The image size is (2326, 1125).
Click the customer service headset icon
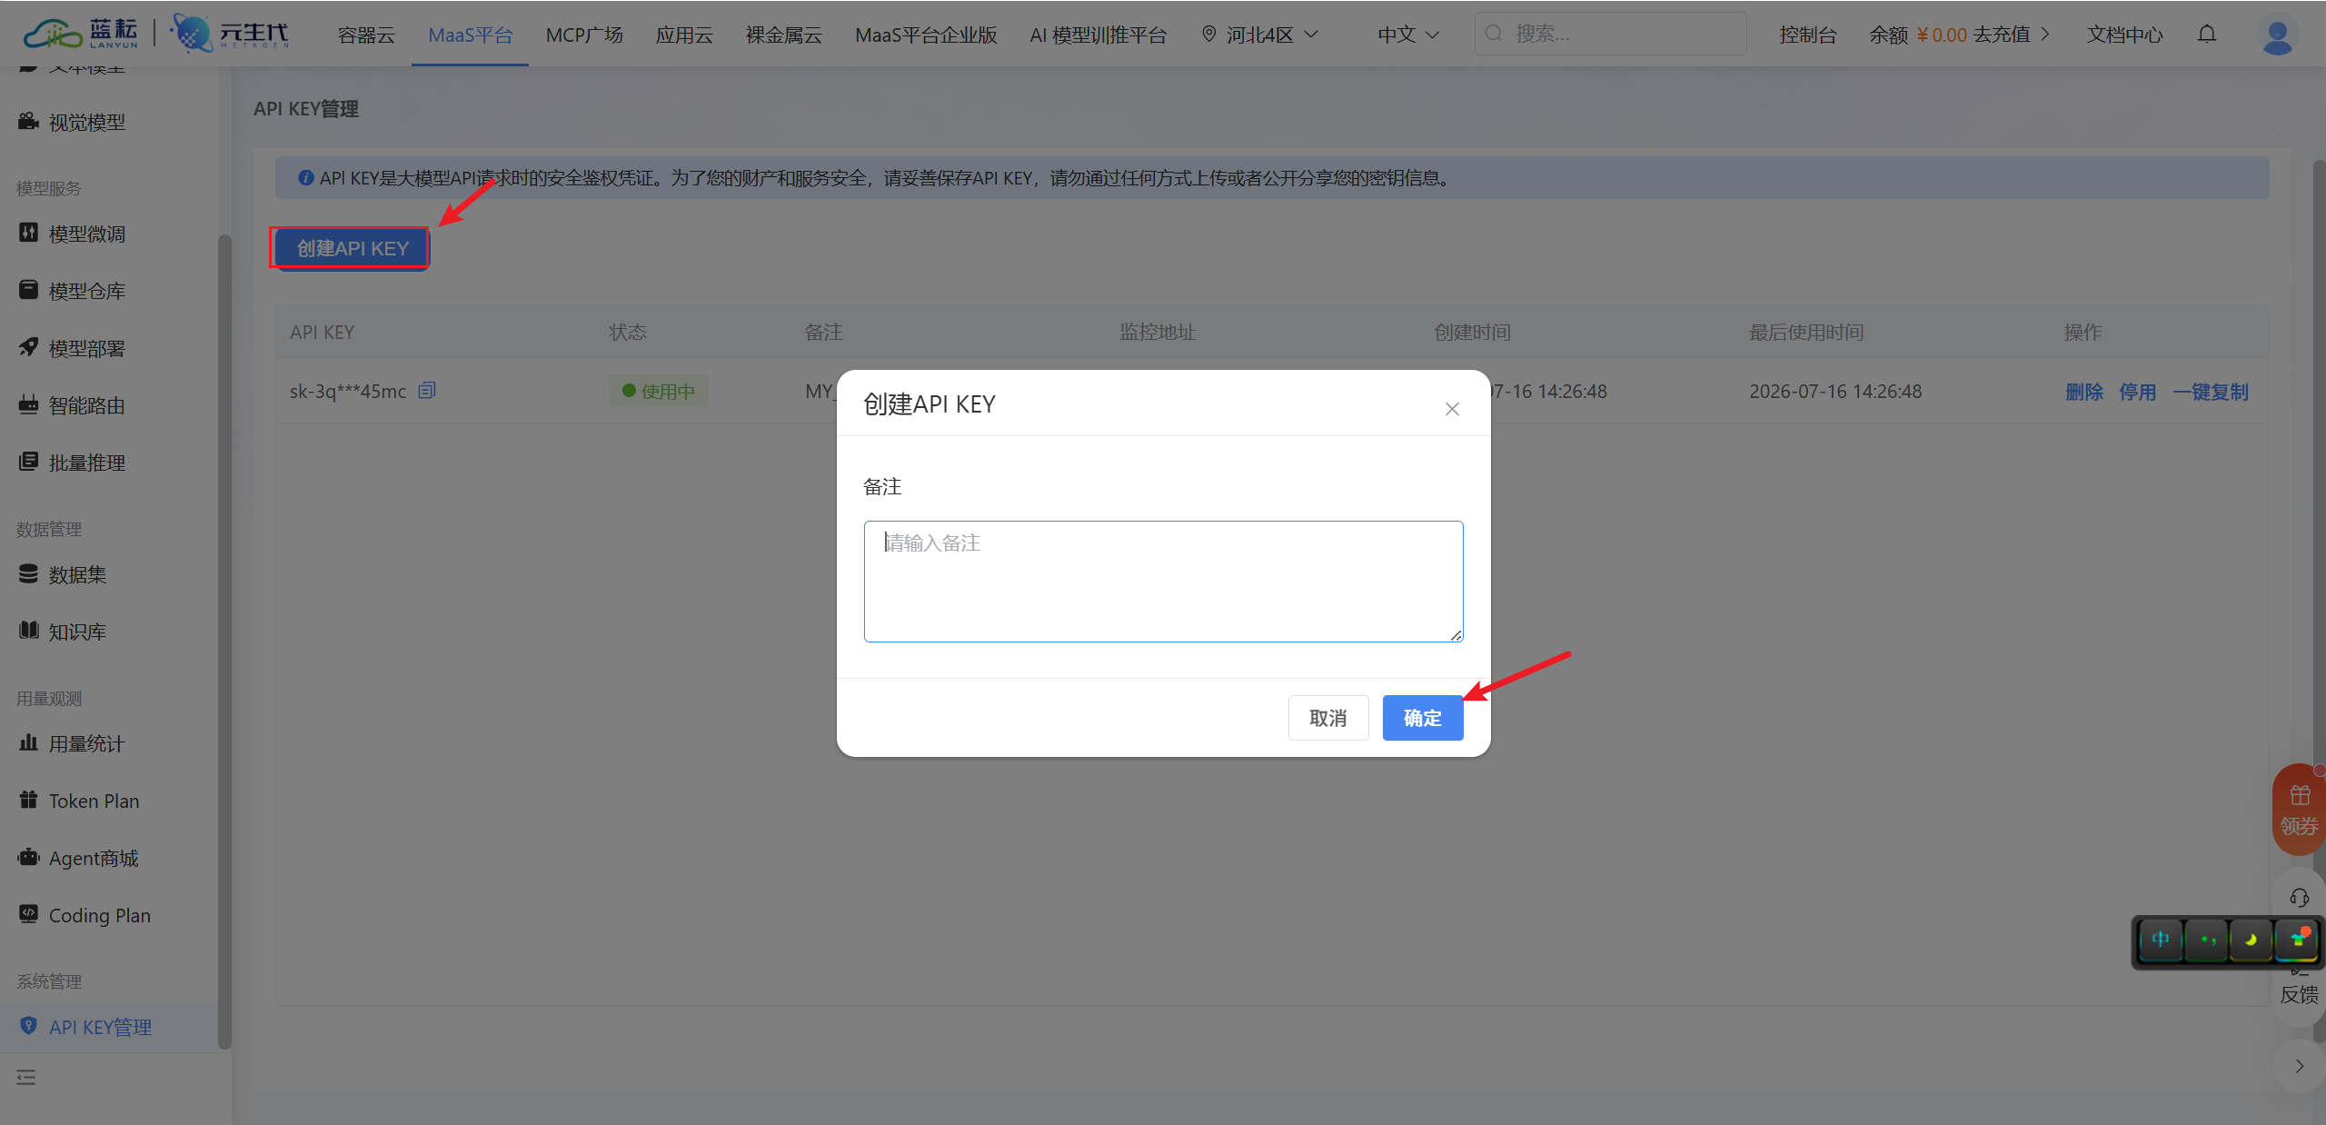tap(2300, 898)
